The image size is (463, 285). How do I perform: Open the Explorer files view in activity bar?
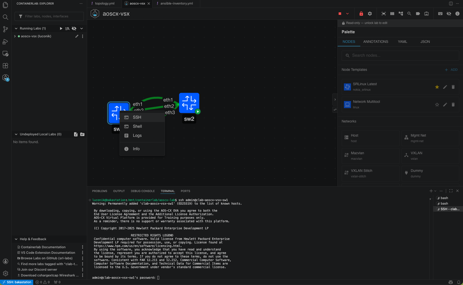pyautogui.click(x=5, y=5)
